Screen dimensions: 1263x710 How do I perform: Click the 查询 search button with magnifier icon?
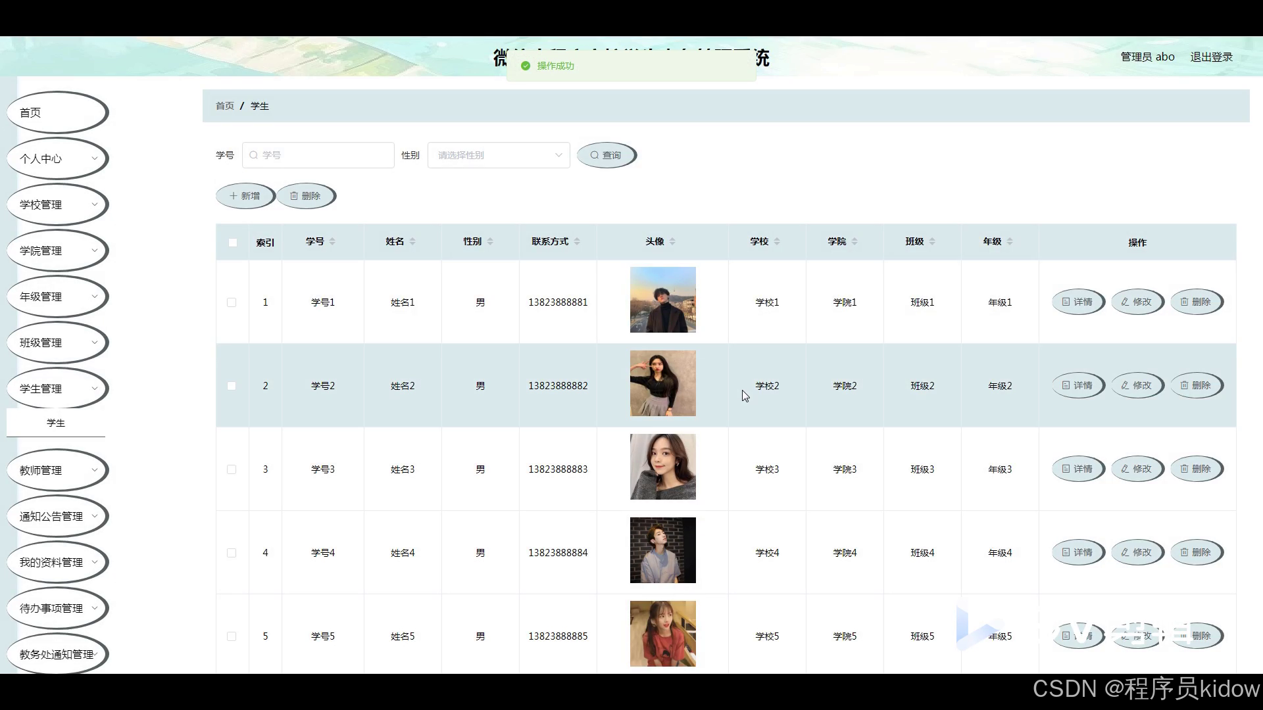click(x=606, y=155)
